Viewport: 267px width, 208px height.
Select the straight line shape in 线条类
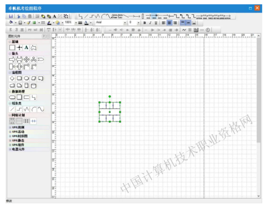12,110
